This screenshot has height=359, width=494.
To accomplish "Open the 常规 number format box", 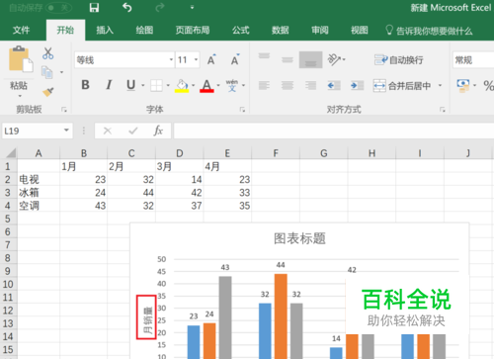I will pos(473,60).
